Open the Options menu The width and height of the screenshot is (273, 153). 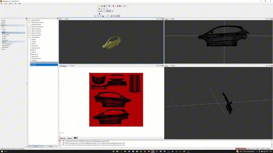click(x=11, y=3)
